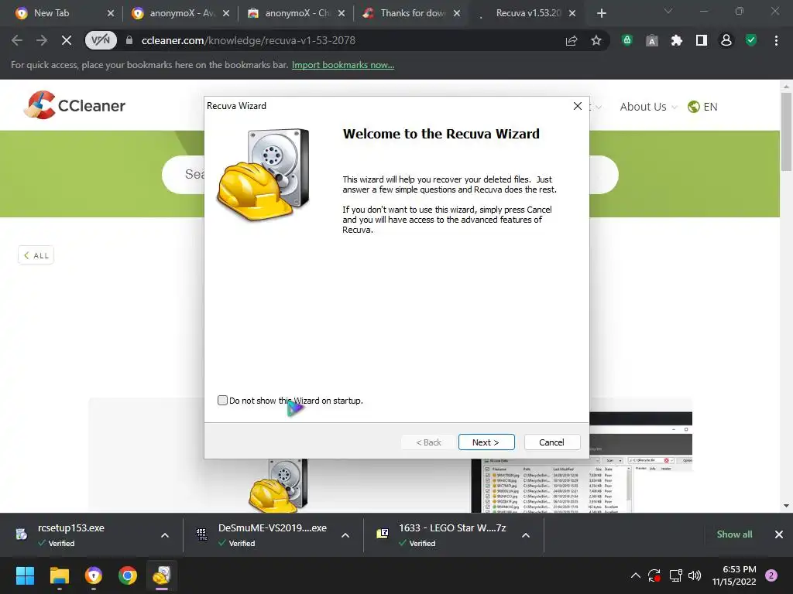Click Next in the Recuva Wizard

point(486,442)
